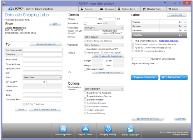Open the Messages menu item

pyautogui.click(x=107, y=9)
